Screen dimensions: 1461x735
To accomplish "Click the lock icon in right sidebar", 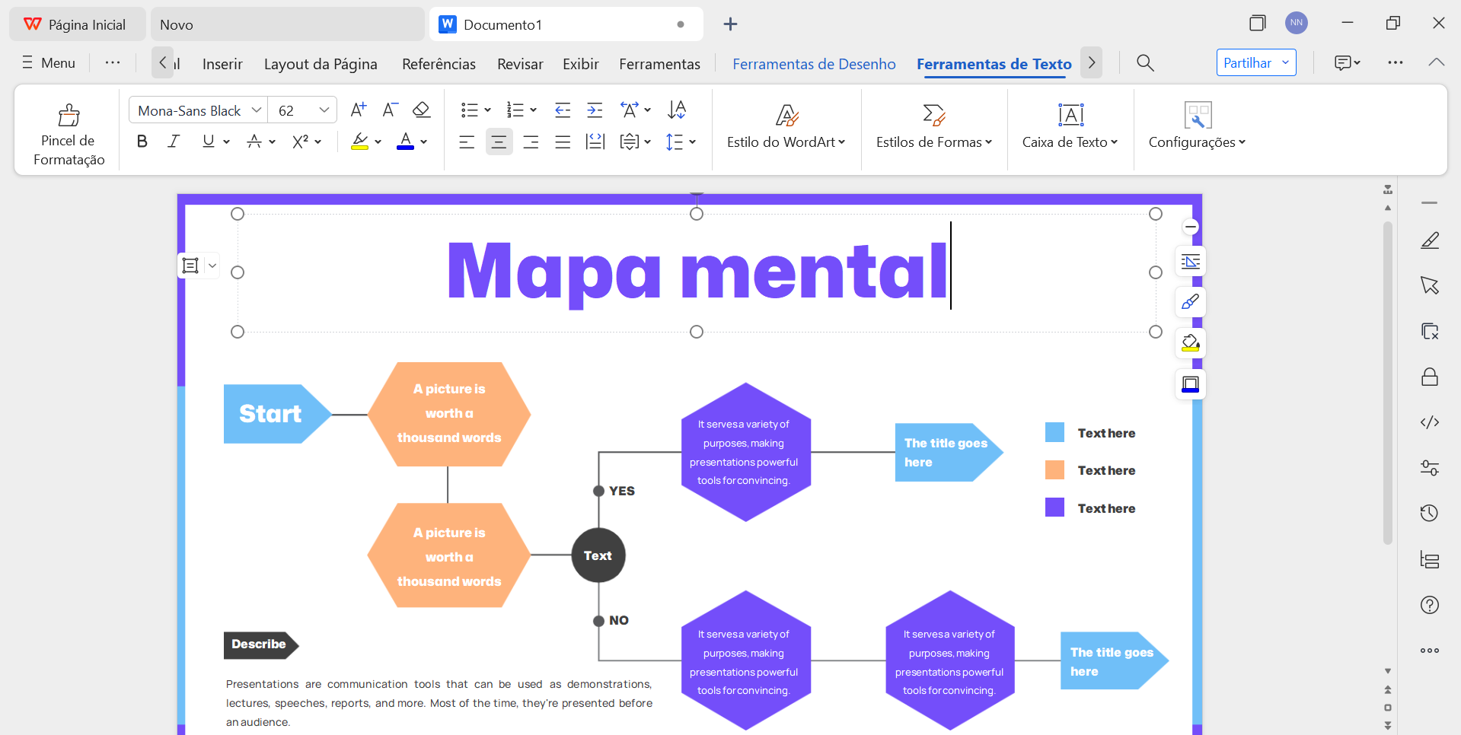I will [1429, 377].
